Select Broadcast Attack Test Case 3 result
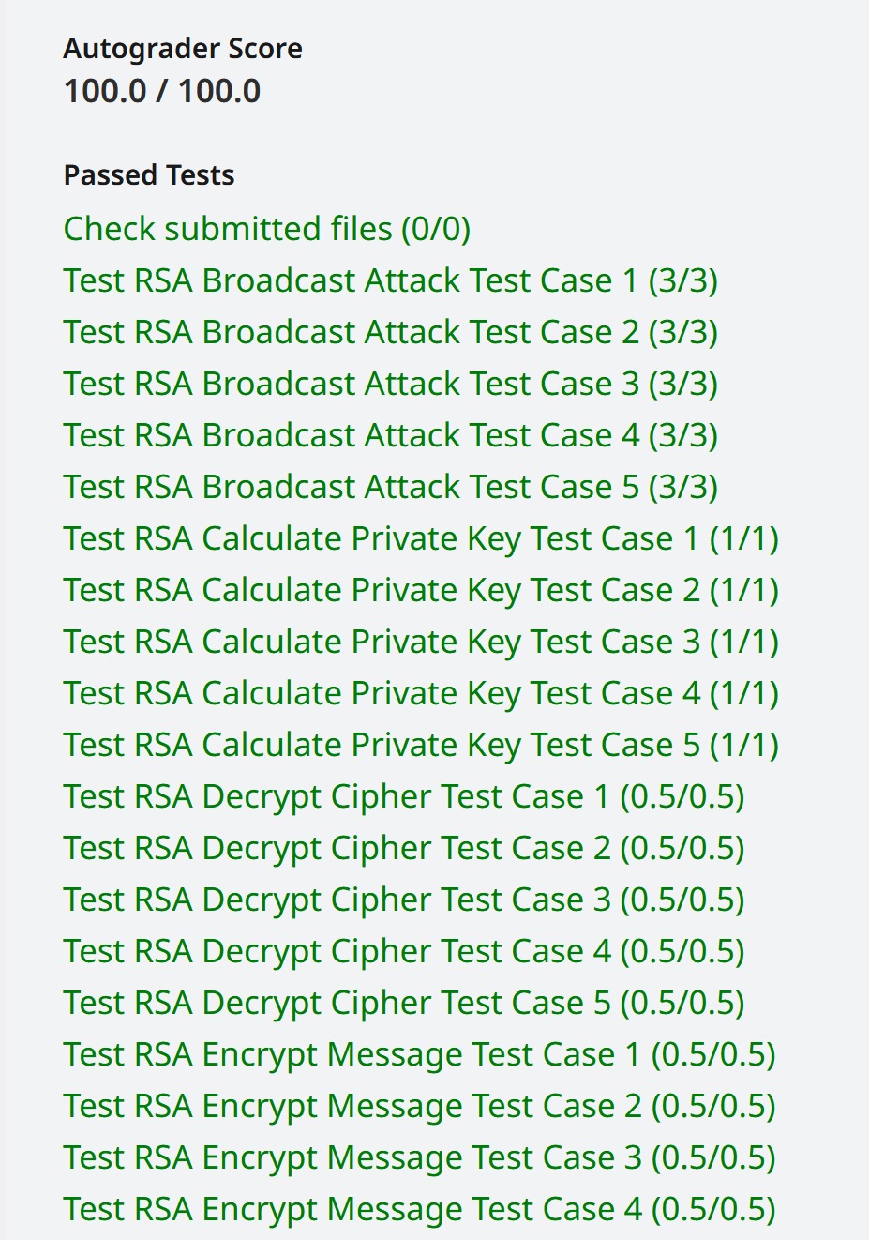Viewport: 869px width, 1240px height. point(390,384)
